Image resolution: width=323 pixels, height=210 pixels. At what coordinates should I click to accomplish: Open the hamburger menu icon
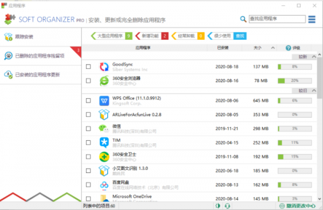(312, 19)
